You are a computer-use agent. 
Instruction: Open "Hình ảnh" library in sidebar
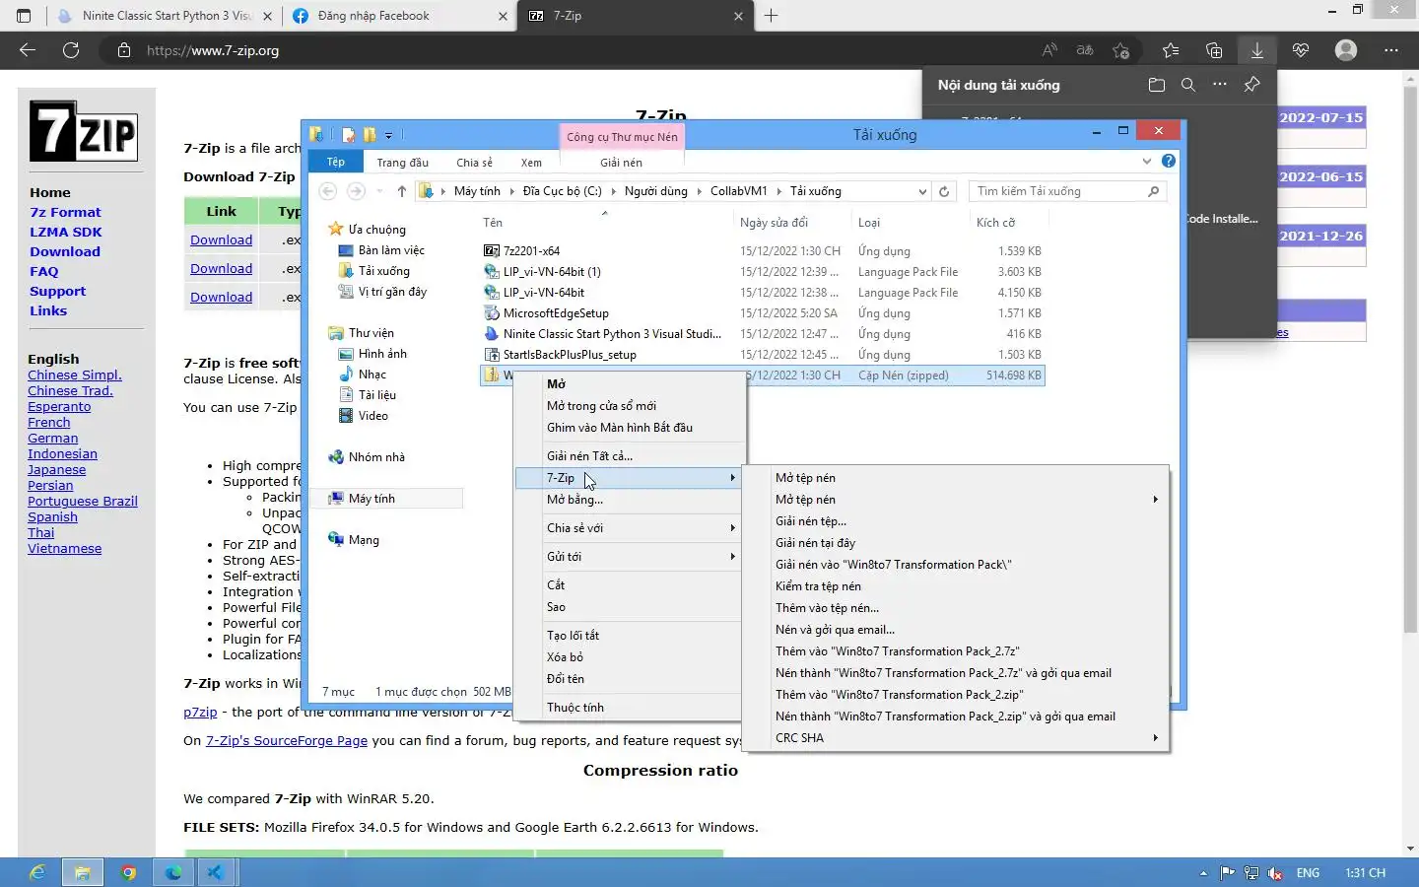point(381,354)
